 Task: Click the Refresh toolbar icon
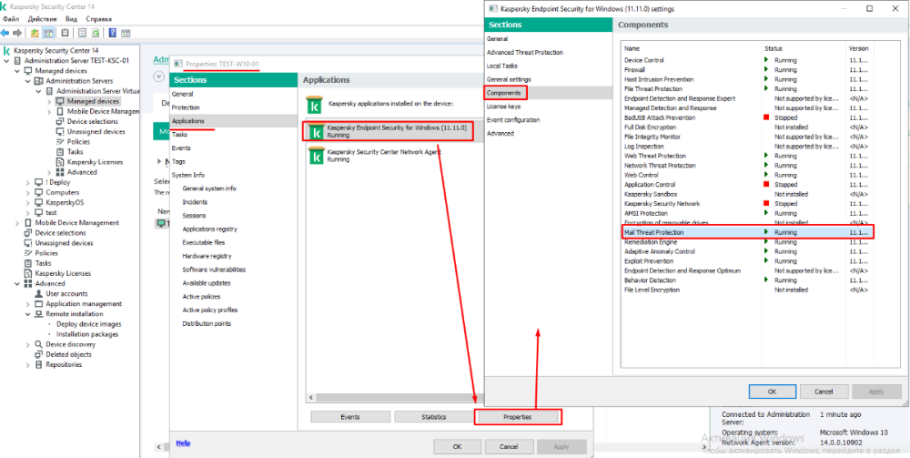(x=96, y=33)
